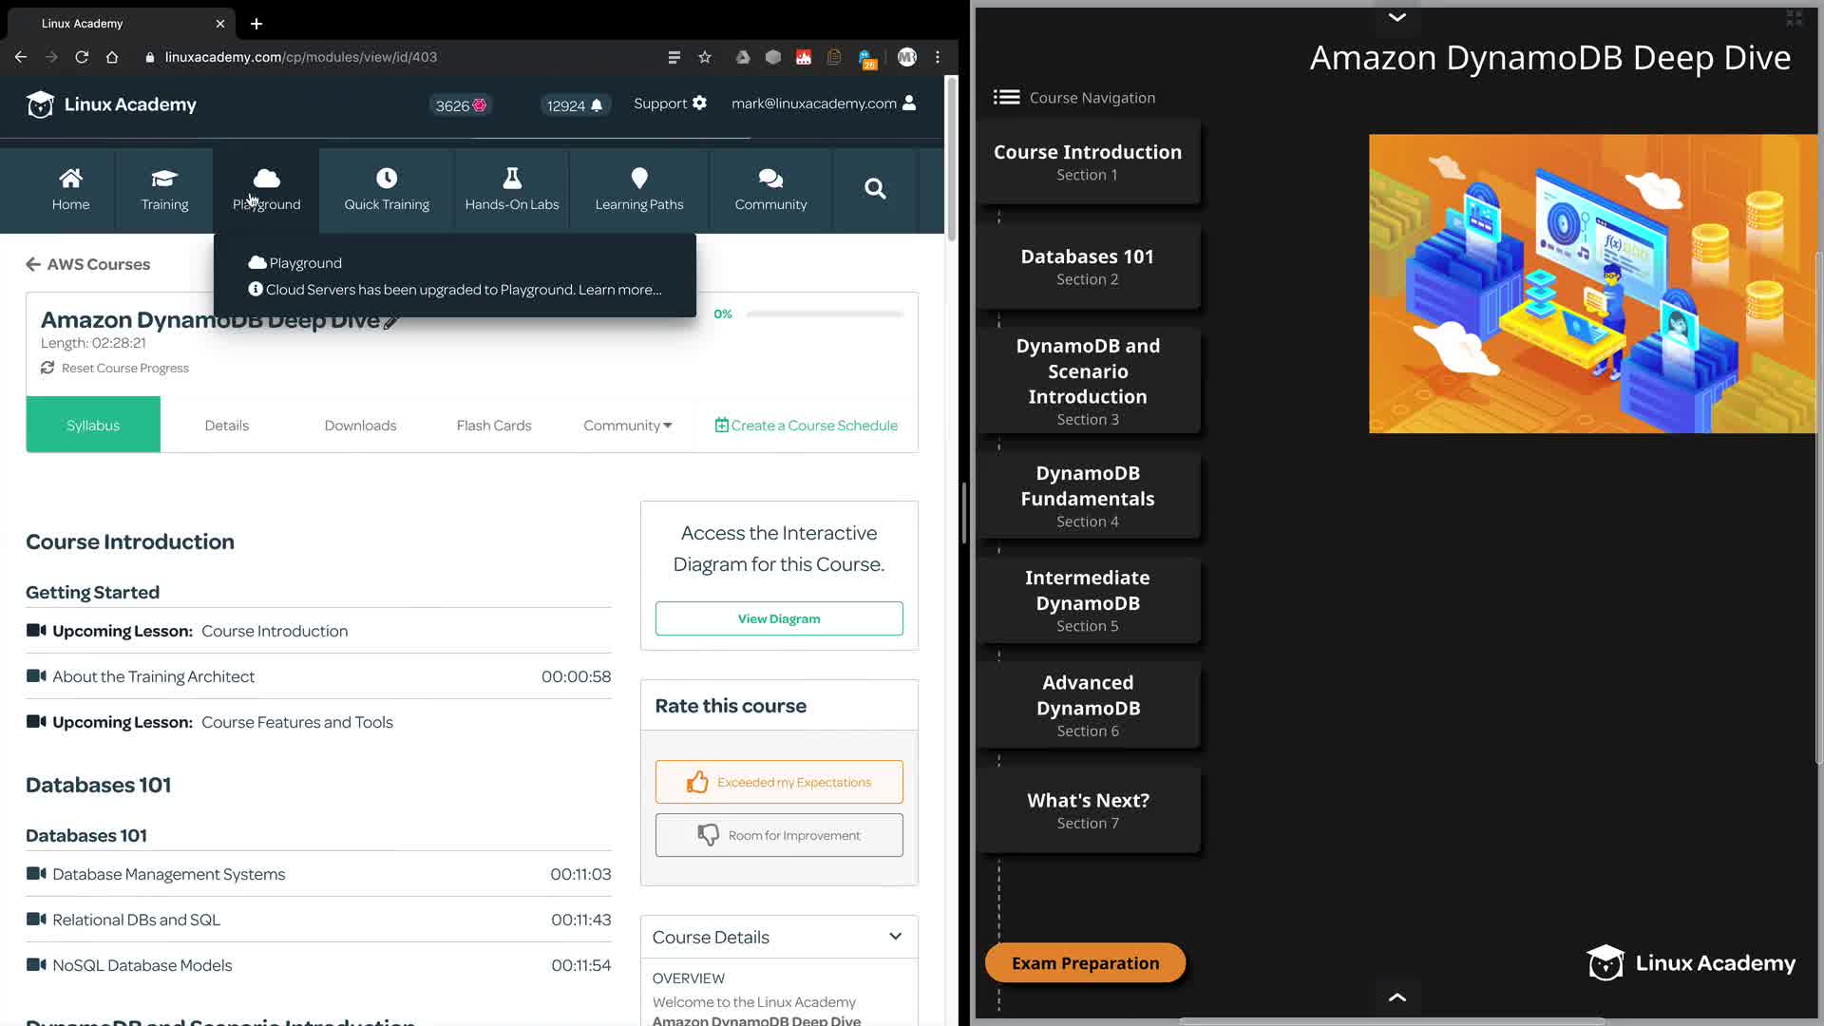Click the Home house icon
Image resolution: width=1824 pixels, height=1026 pixels.
(70, 179)
